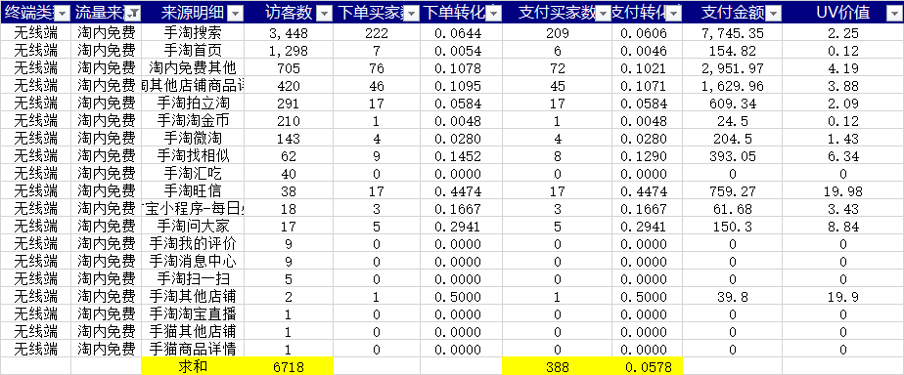Image resolution: width=904 pixels, height=375 pixels.
Task: Open the 下单买家 column filter dropdown
Action: (x=412, y=14)
